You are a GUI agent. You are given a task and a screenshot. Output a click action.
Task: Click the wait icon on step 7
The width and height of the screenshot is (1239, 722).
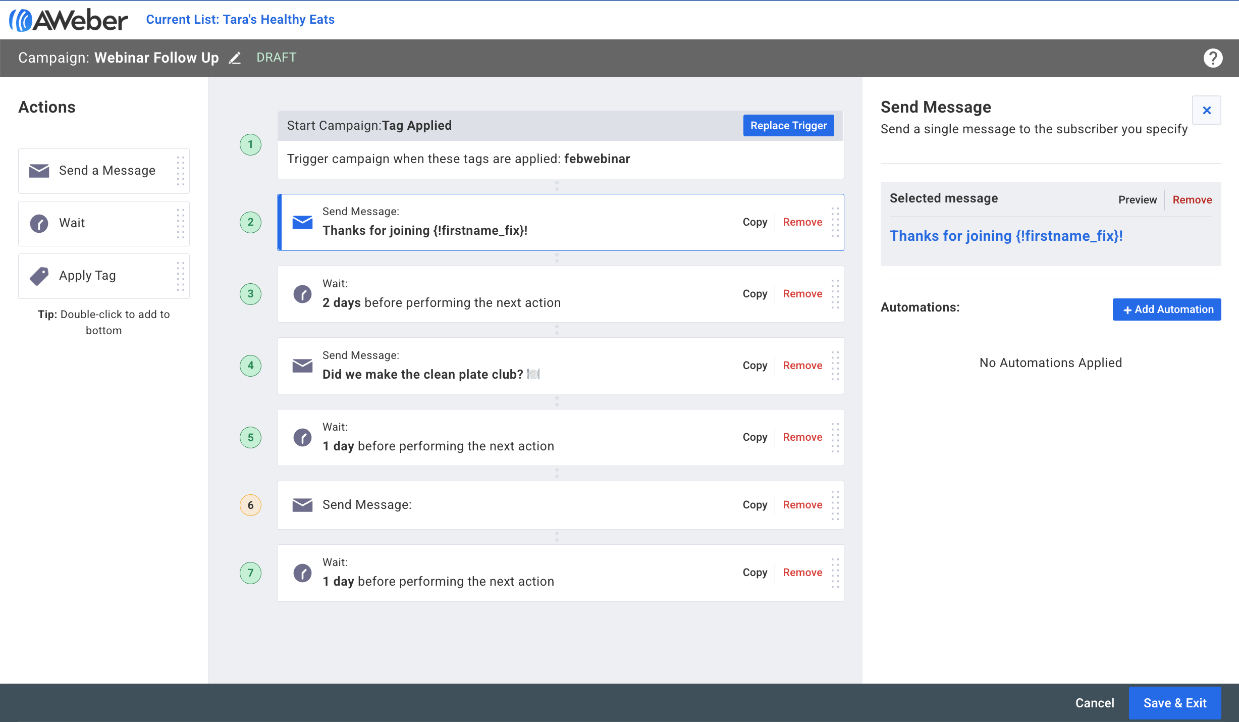(x=302, y=573)
